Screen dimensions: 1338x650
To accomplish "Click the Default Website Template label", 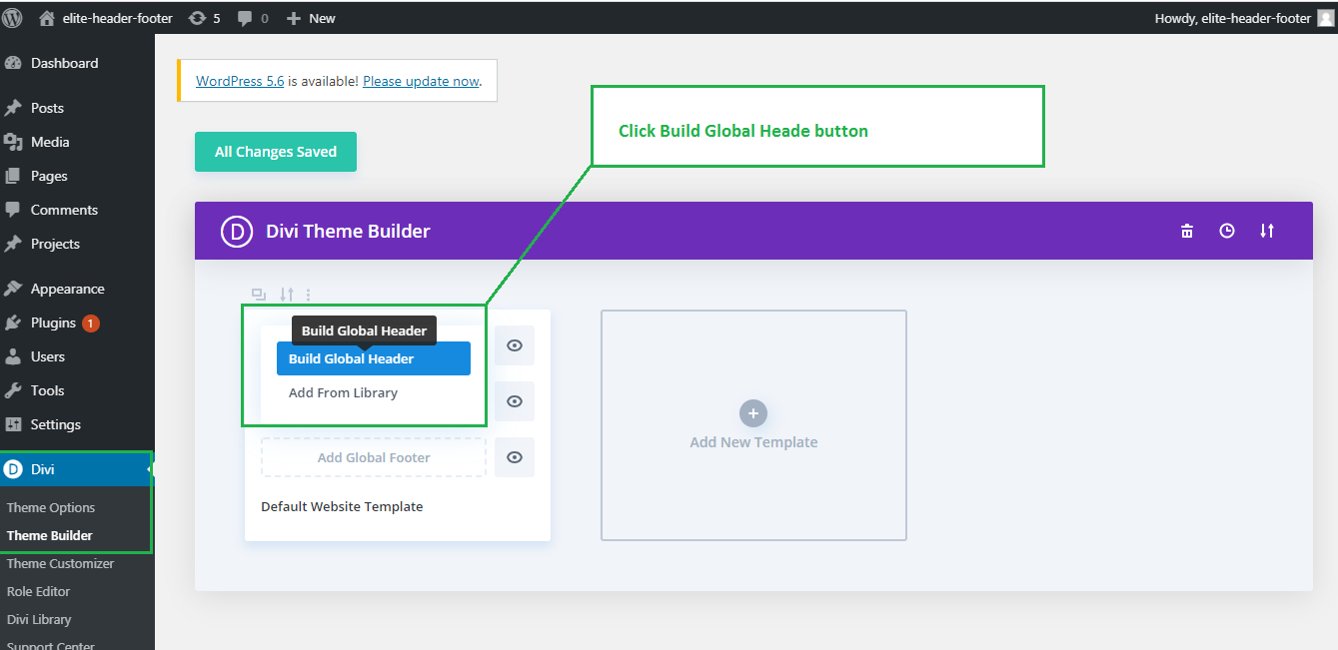I will 342,506.
